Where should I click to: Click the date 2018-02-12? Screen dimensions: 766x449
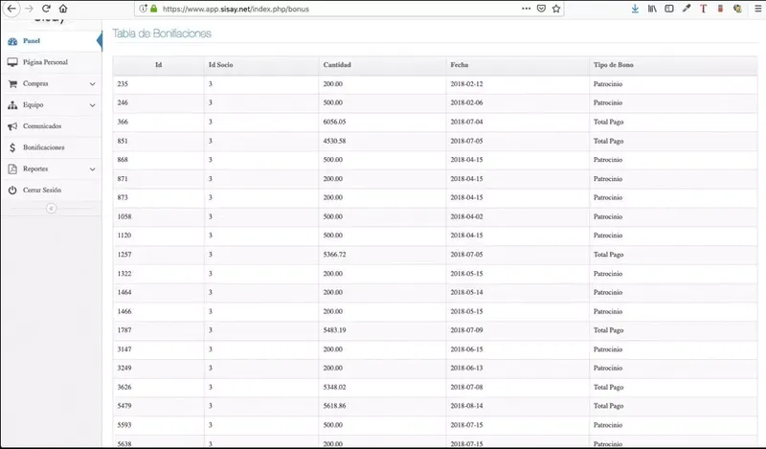point(466,83)
